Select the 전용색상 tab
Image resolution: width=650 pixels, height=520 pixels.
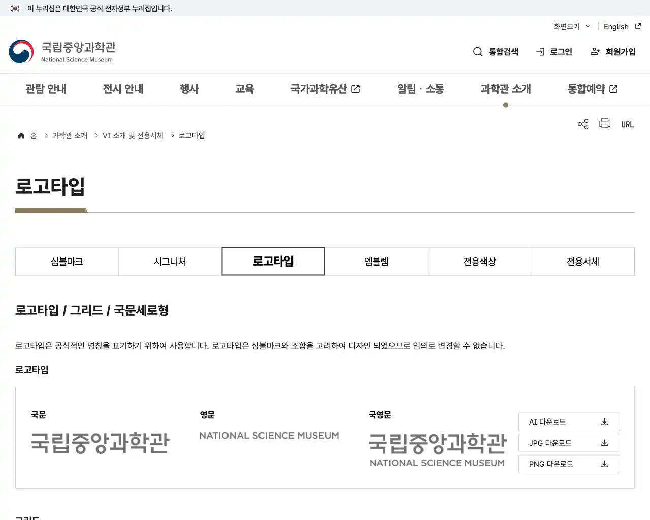(x=479, y=261)
